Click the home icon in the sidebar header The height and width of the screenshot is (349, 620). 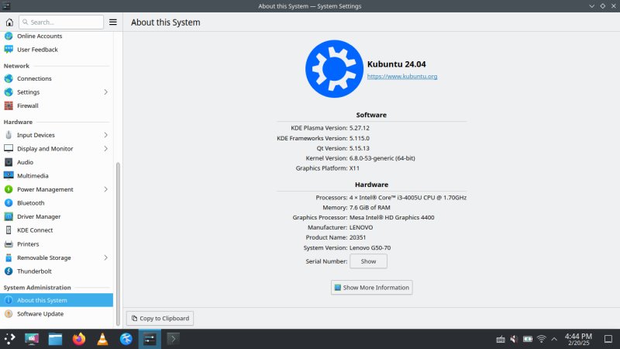coord(9,22)
